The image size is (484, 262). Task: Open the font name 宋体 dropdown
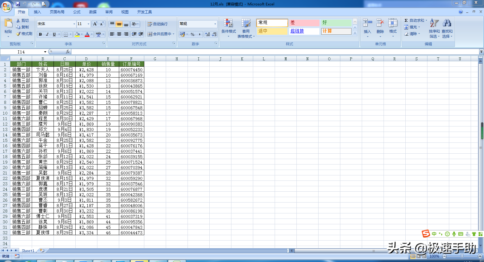(74, 24)
